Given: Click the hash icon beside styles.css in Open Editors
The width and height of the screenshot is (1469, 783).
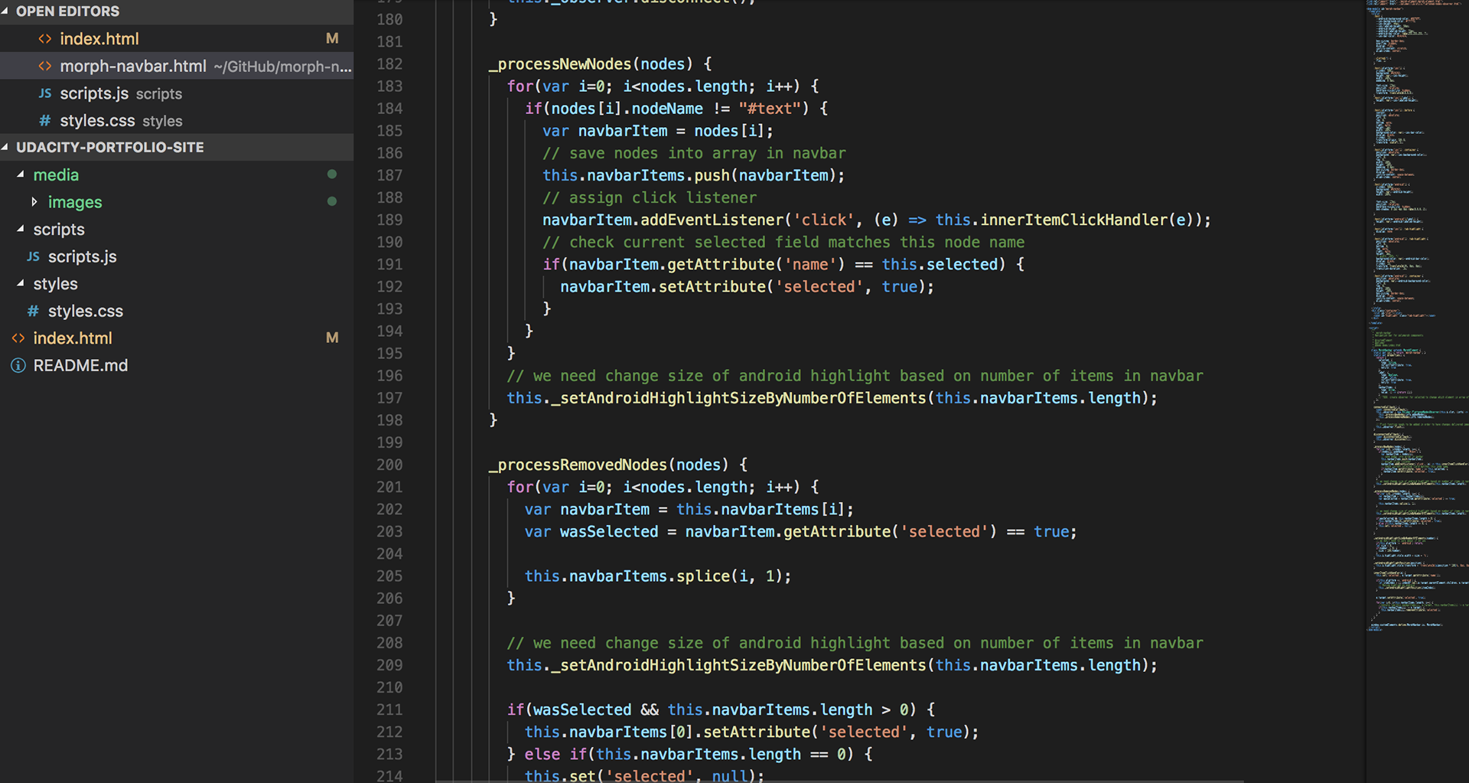Looking at the screenshot, I should point(45,121).
